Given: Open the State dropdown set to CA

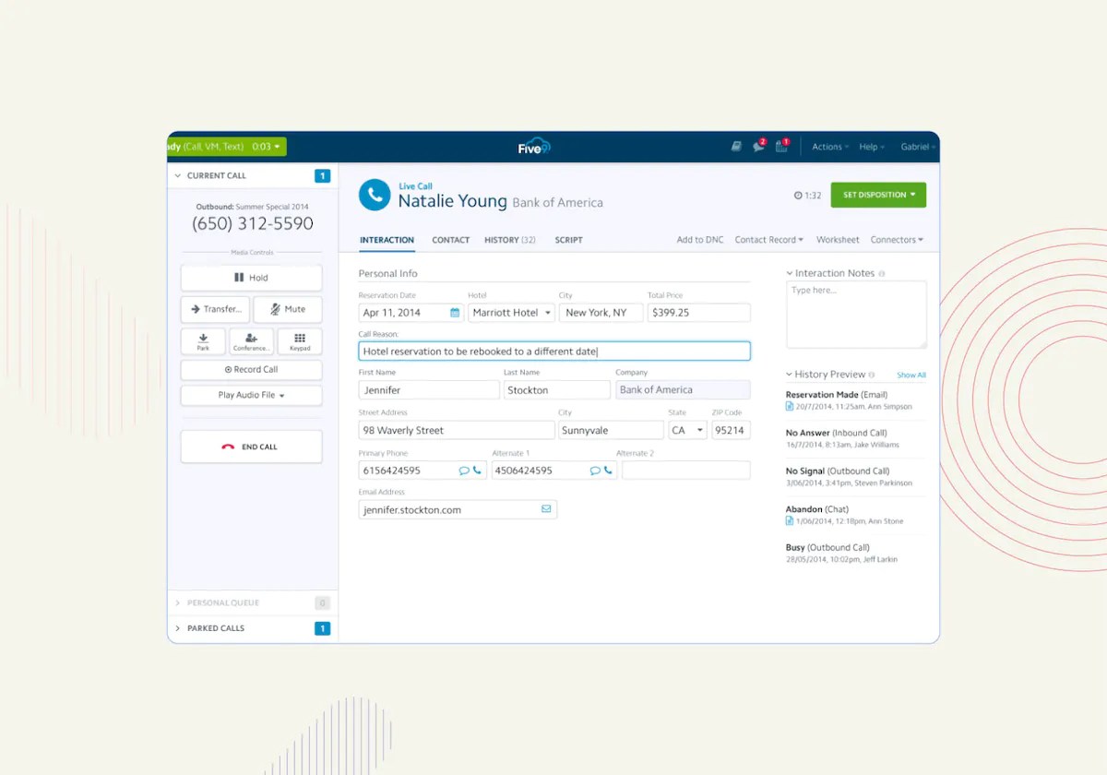Looking at the screenshot, I should point(687,429).
